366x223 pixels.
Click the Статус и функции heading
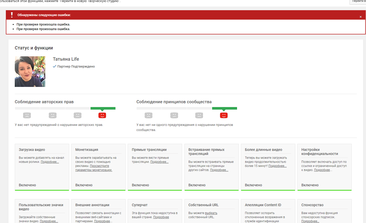[34, 48]
